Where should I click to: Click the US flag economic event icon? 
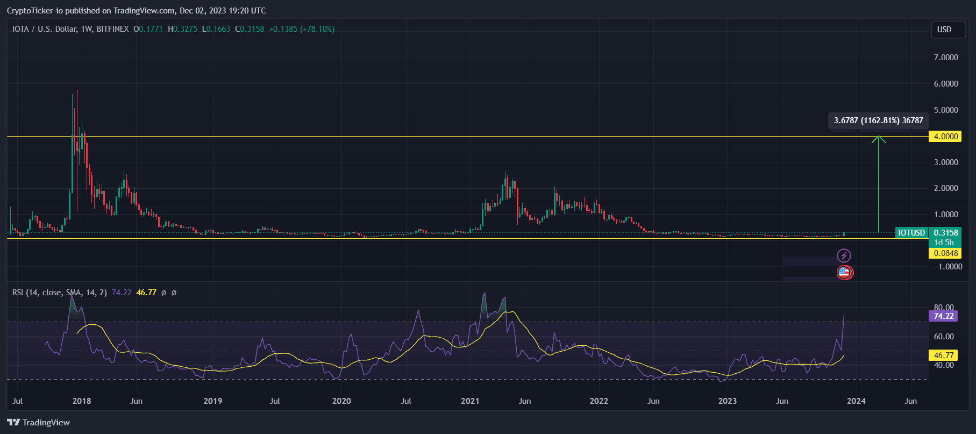844,273
